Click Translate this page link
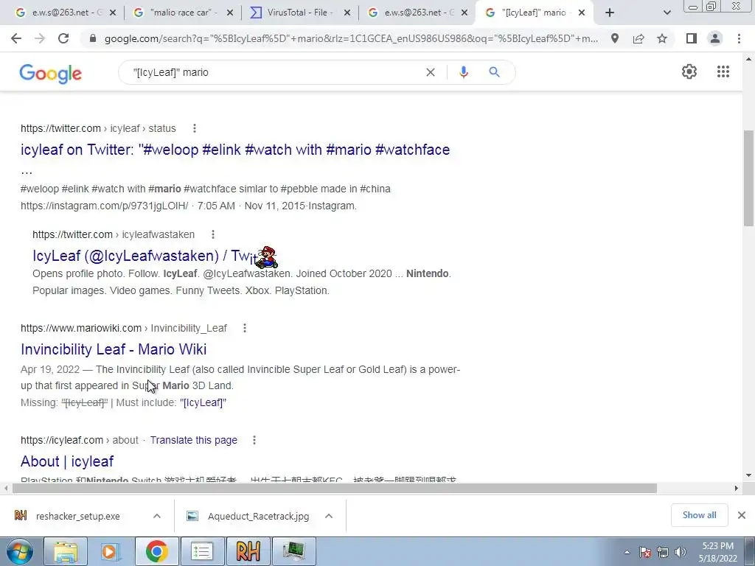Image resolution: width=755 pixels, height=566 pixels. [194, 440]
